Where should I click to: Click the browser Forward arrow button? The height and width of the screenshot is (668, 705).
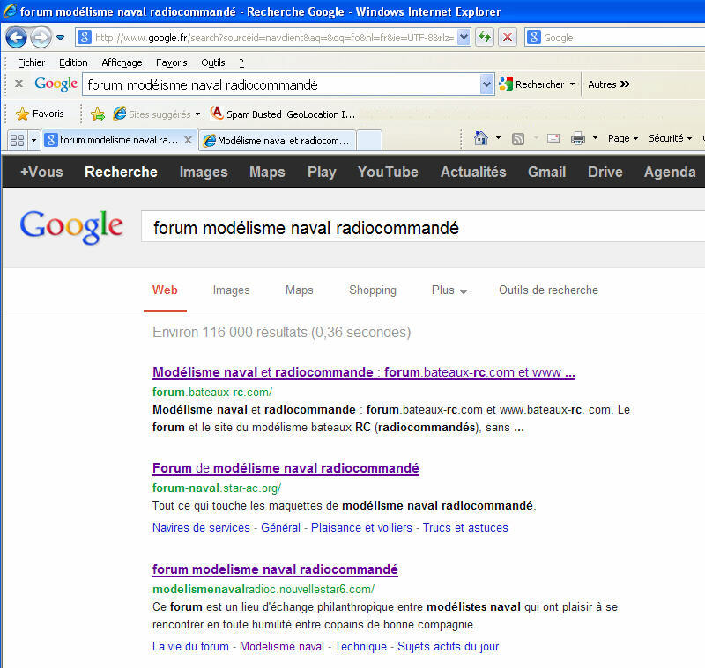click(41, 37)
